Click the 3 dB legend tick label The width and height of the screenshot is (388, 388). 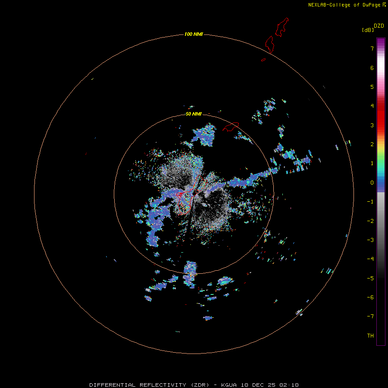pyautogui.click(x=372, y=125)
